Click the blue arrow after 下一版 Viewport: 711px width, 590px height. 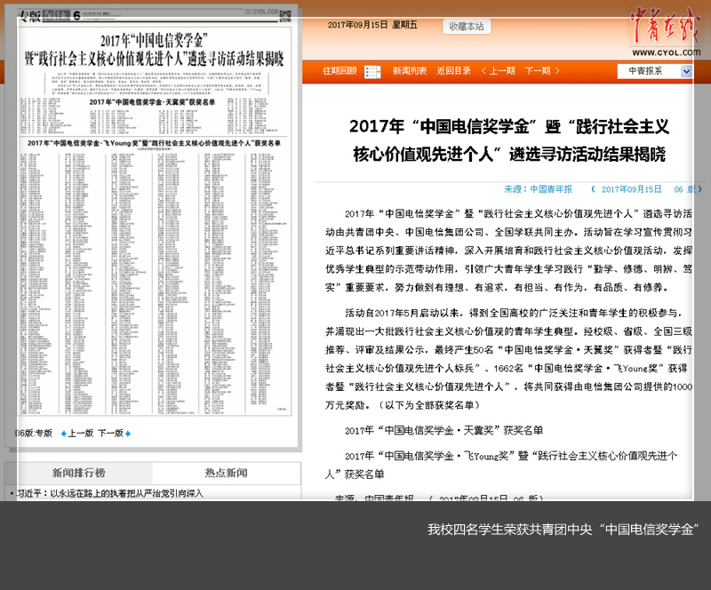tap(128, 434)
